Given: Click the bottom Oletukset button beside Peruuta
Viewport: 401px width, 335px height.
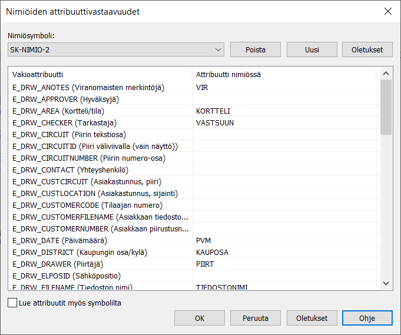Looking at the screenshot, I should pos(311,318).
